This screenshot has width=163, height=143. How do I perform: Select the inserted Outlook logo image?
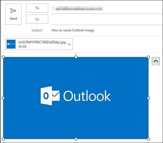tap(76, 98)
